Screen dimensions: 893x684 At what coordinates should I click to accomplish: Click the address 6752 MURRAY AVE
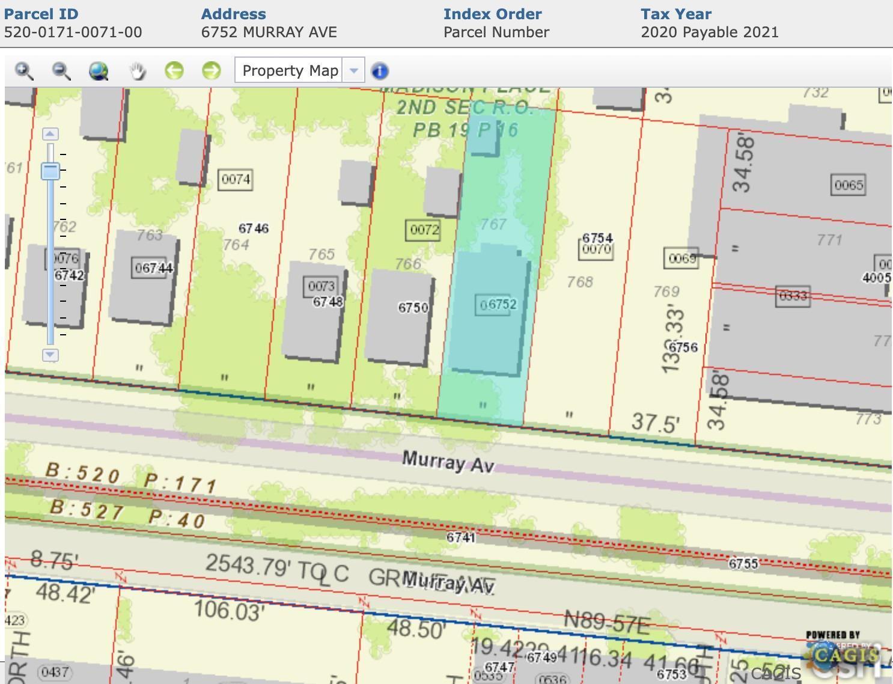(269, 32)
